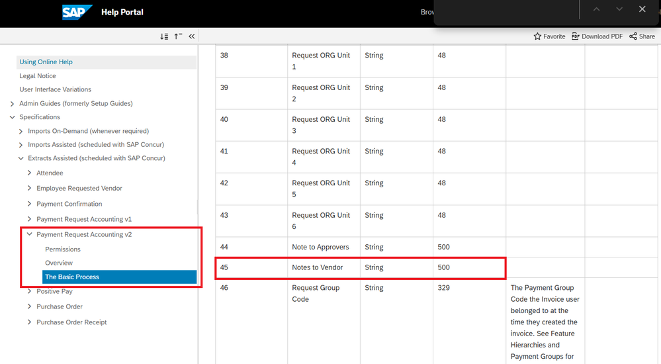Expand Payment Request Accounting v1 node
Image resolution: width=661 pixels, height=364 pixels.
pos(29,219)
